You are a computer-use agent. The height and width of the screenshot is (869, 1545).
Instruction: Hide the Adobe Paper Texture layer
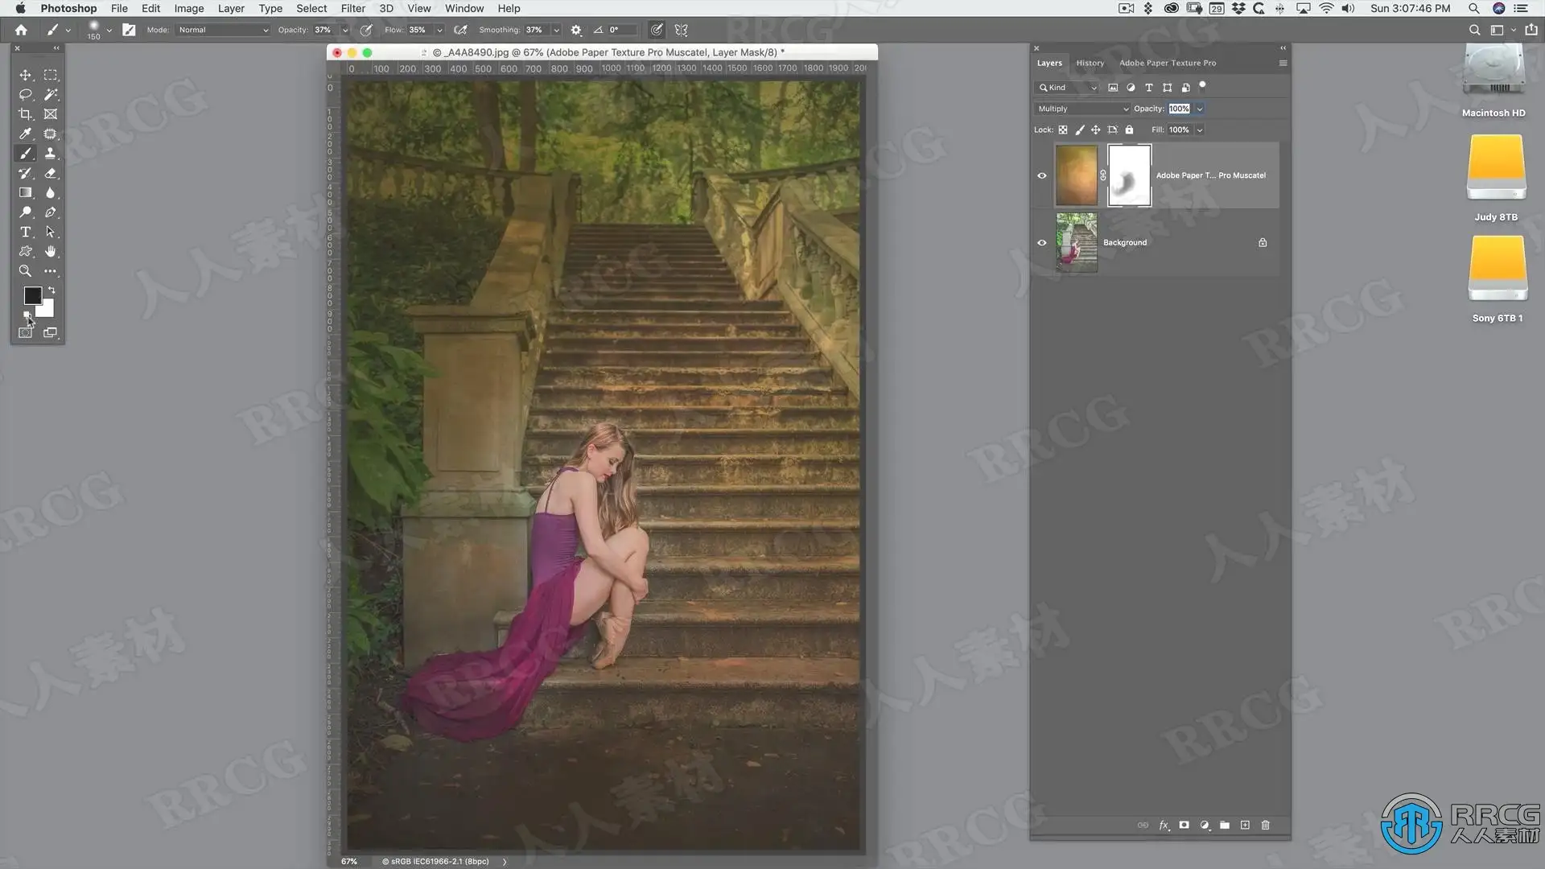(x=1042, y=175)
